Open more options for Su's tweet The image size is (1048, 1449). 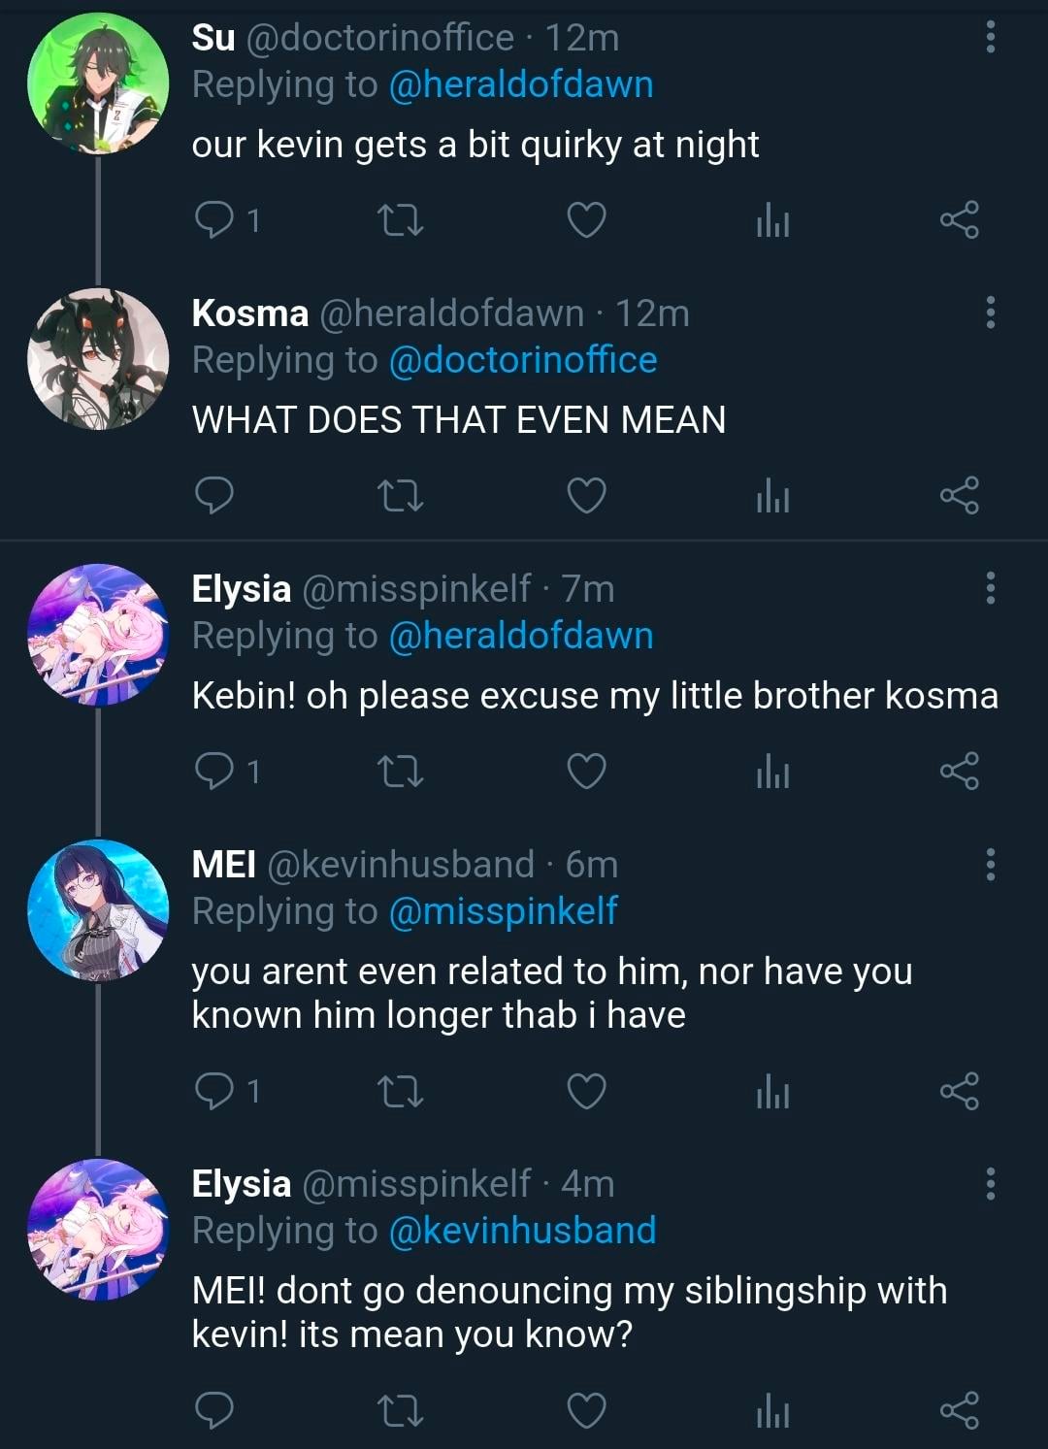pos(990,37)
